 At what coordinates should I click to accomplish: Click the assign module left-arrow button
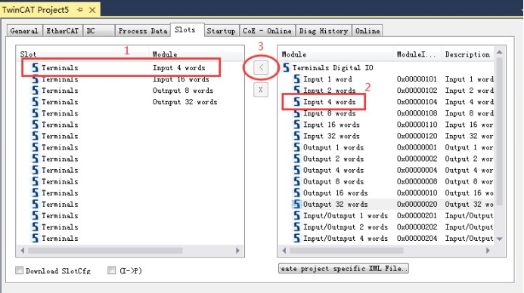pos(261,68)
